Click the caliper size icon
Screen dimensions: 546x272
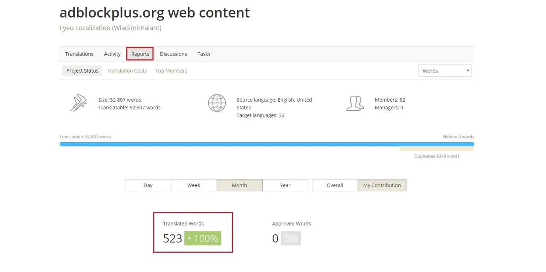78,103
